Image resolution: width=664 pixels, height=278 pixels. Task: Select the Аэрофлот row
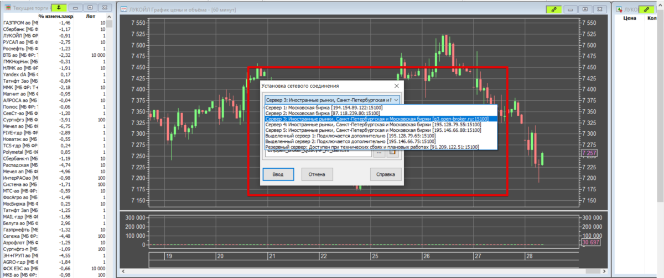pyautogui.click(x=54, y=242)
